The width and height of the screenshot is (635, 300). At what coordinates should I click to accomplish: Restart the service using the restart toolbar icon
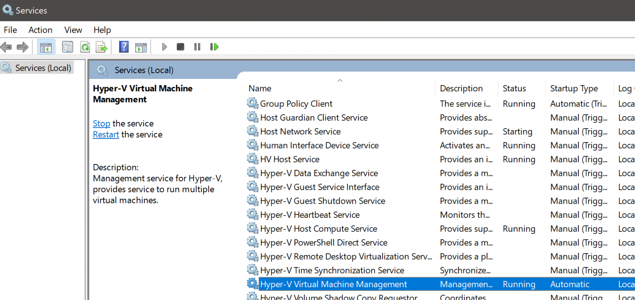tap(214, 47)
